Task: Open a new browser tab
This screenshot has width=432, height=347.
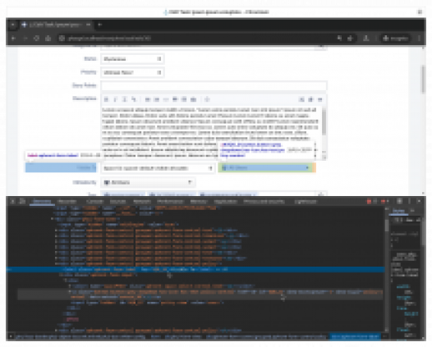Action: 99,25
